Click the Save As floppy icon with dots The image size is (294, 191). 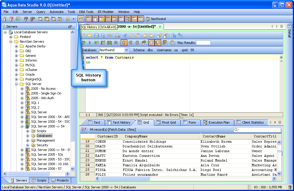[x=103, y=36]
